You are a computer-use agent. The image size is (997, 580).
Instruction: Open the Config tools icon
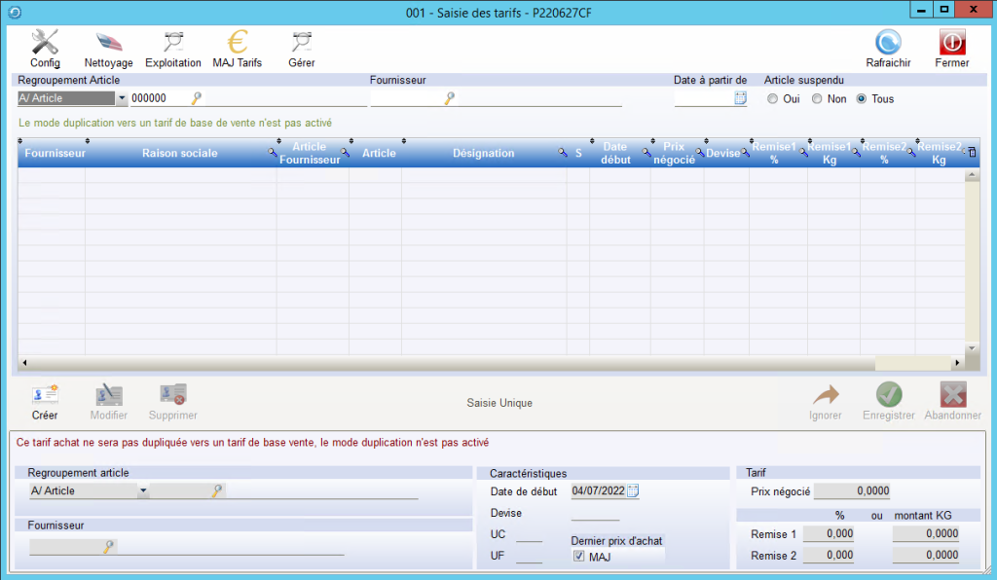coord(45,43)
